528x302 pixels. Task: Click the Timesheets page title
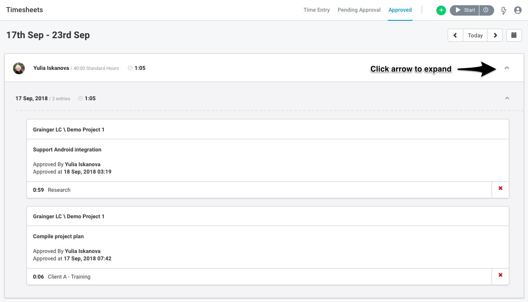24,10
